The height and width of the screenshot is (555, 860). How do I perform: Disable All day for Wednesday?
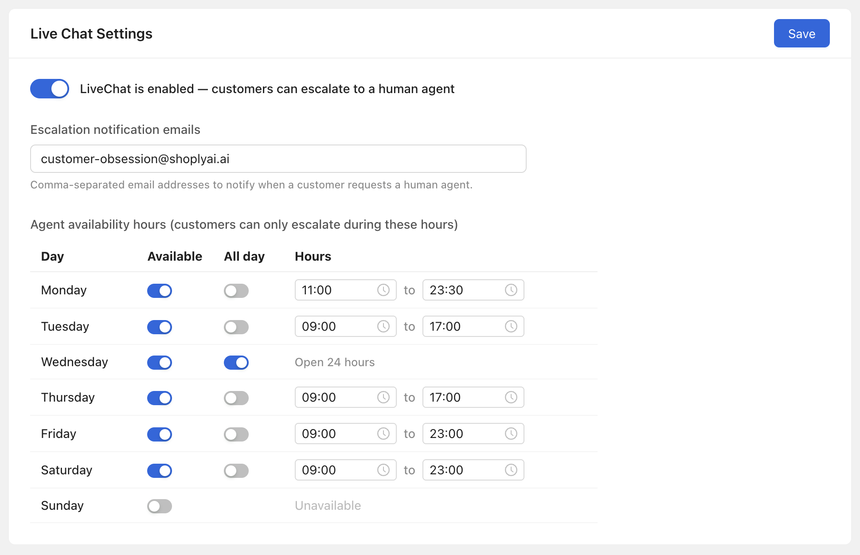236,363
